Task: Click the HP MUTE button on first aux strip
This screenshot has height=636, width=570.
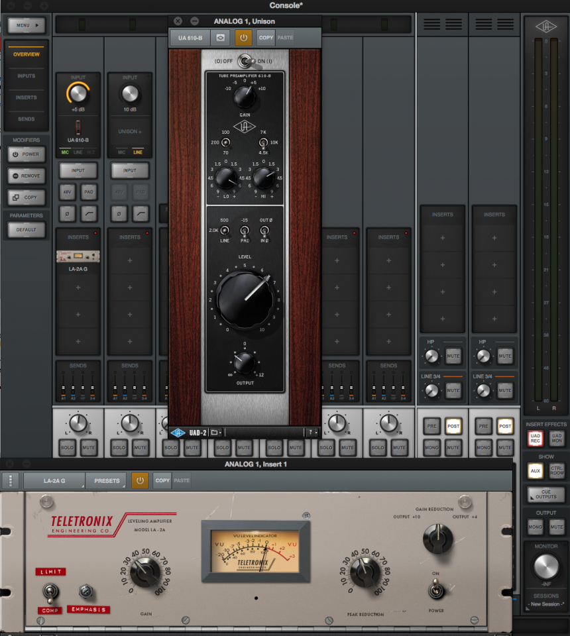Action: point(453,356)
